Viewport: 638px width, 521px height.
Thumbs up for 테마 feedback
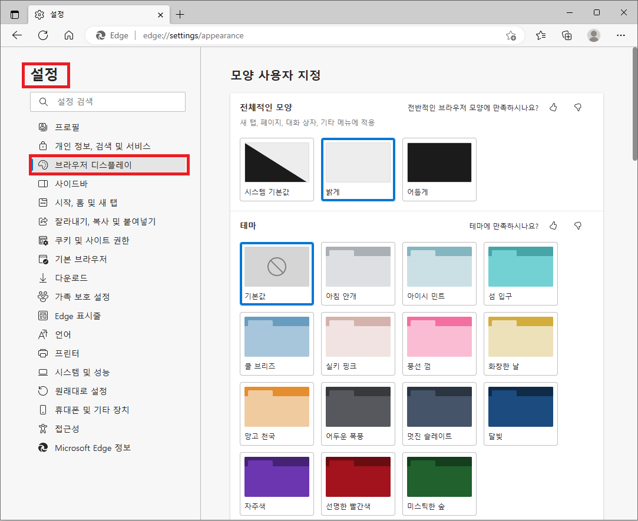click(x=553, y=225)
